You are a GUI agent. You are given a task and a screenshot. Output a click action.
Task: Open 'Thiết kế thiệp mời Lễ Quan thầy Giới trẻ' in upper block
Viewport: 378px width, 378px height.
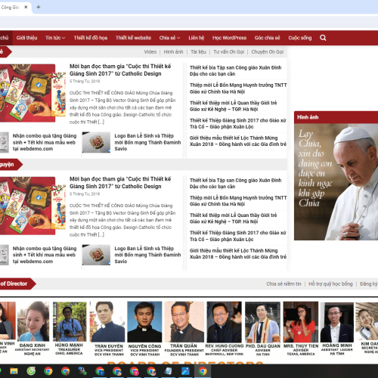233,106
